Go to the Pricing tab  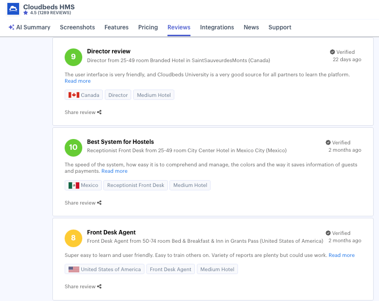click(148, 27)
